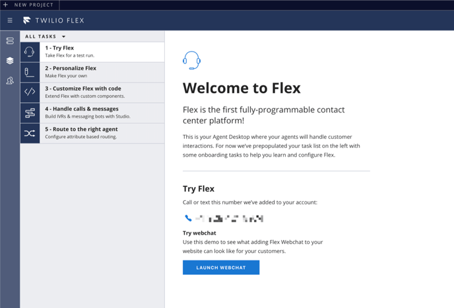The image size is (454, 308).
Task: Click the large blue headset icon
Action: [191, 60]
